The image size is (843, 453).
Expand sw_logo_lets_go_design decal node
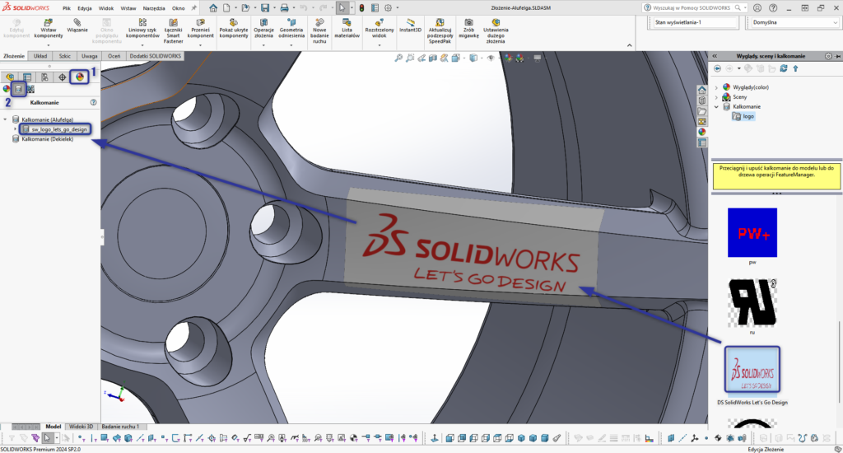pos(16,129)
